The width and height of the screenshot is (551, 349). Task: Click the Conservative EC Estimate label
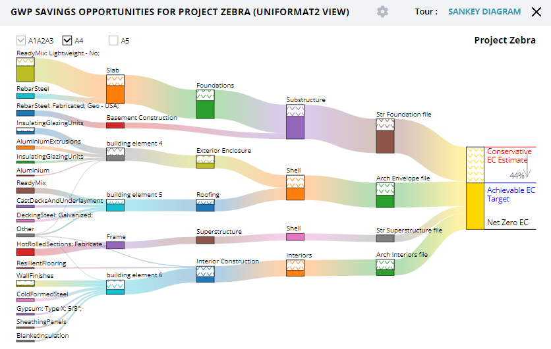507,155
